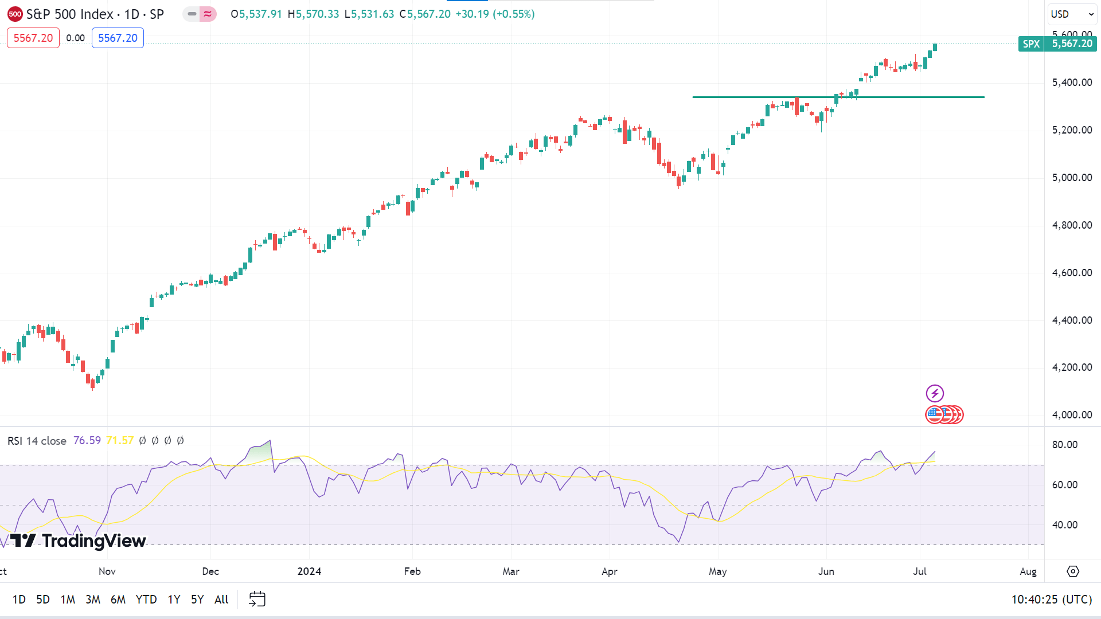This screenshot has height=619, width=1101.
Task: Select the All time range
Action: tap(221, 600)
